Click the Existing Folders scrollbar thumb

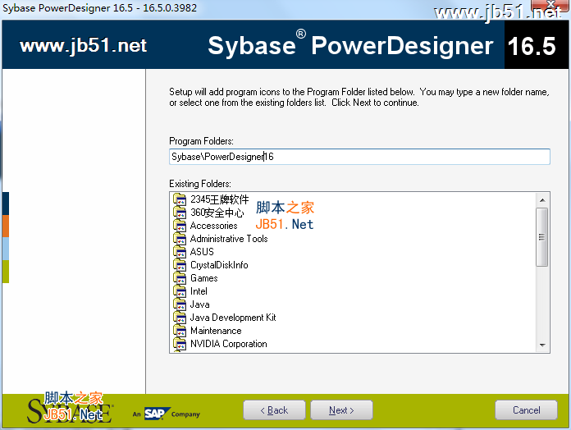[x=541, y=237]
